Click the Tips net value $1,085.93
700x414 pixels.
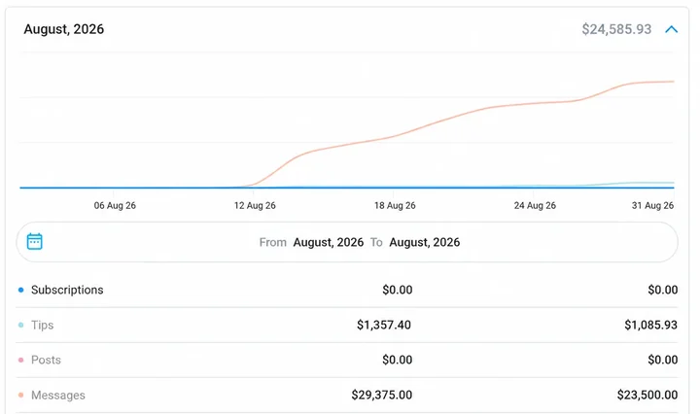tap(650, 325)
